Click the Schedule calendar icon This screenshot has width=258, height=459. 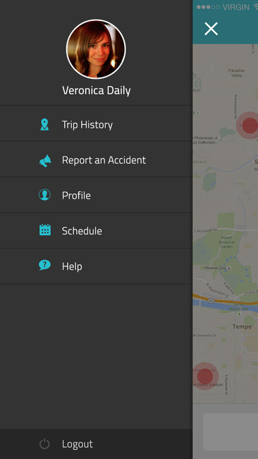click(x=45, y=230)
